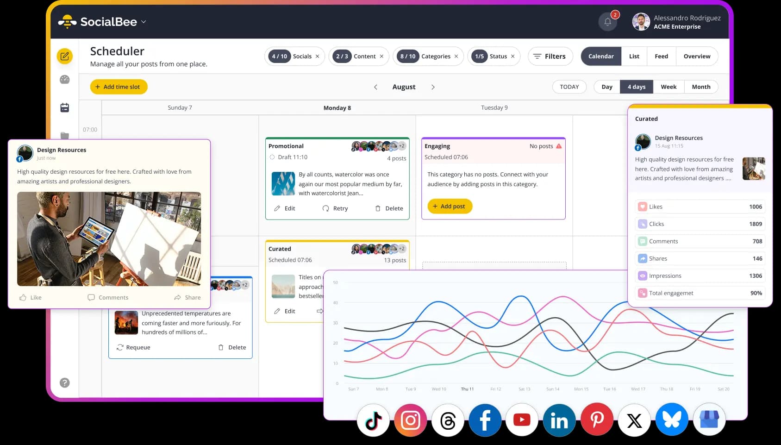Remove the Content filter chip

pos(381,56)
